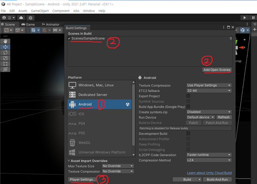Open the Component menu
257x184 pixels.
[61, 11]
